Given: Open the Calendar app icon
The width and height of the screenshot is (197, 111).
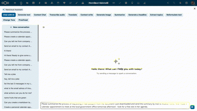Looking at the screenshot, I should [x=58, y=3].
